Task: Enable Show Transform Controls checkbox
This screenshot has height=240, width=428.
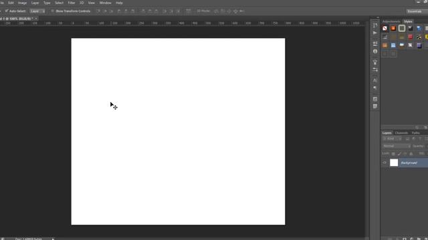Action: pos(53,11)
